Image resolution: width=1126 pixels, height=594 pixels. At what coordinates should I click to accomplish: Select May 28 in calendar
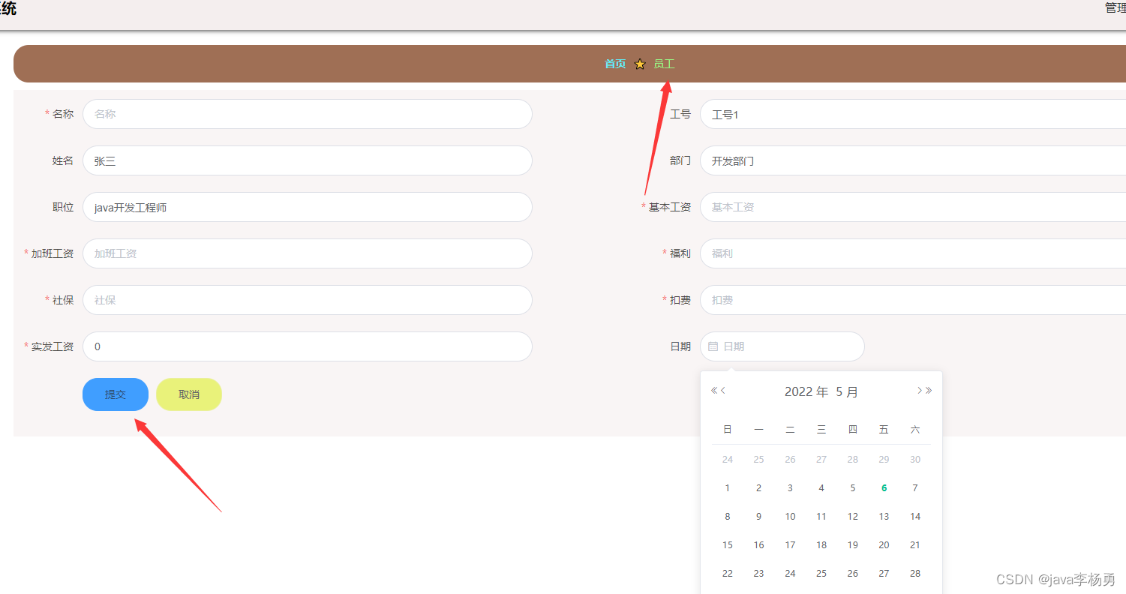(915, 574)
